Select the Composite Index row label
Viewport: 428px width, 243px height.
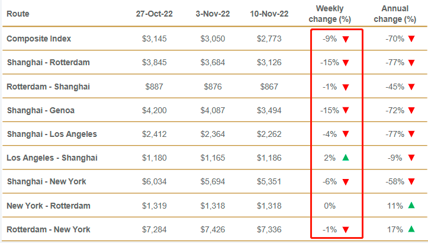point(38,39)
